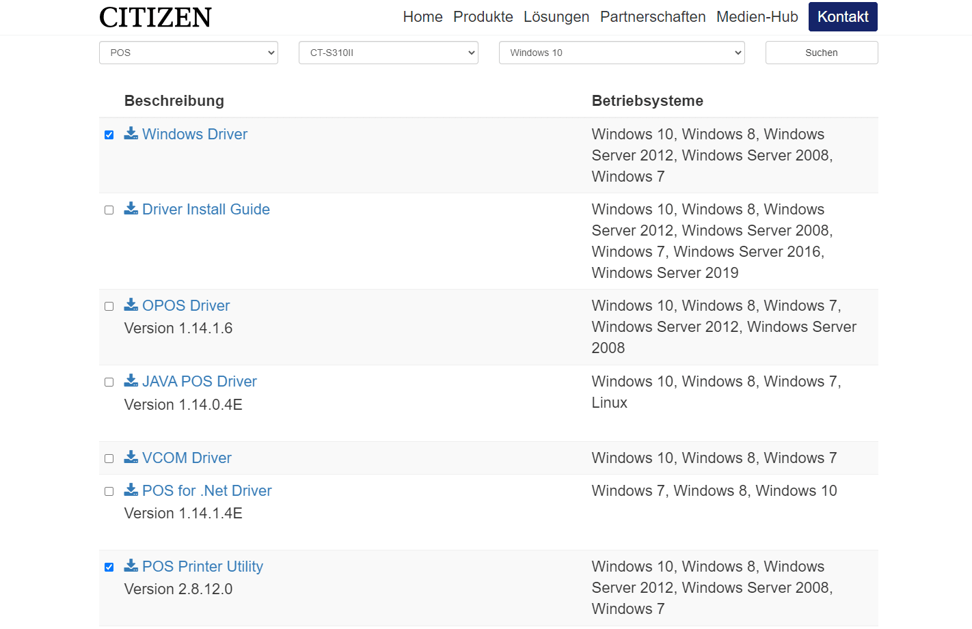The image size is (972, 629).
Task: Uncheck the POS Printer Utility checkbox
Action: [x=109, y=567]
